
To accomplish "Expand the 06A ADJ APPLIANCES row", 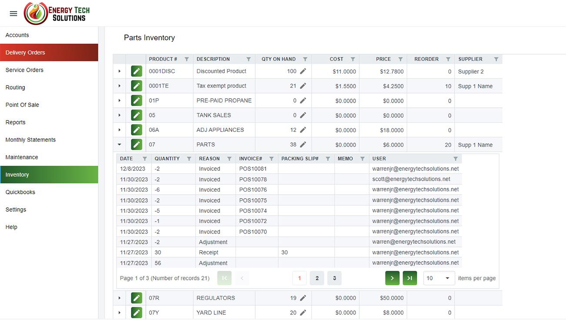I will [x=119, y=130].
